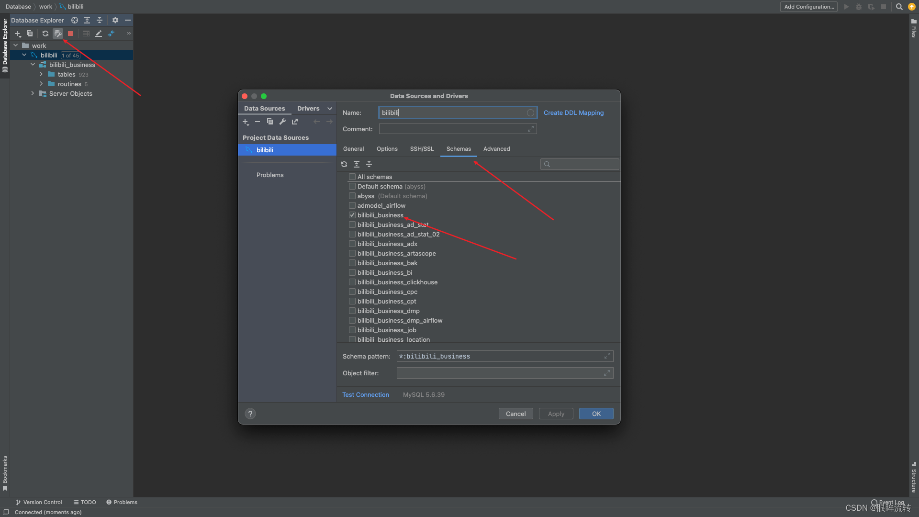Collapse all nodes in Database Explorer header

100,20
